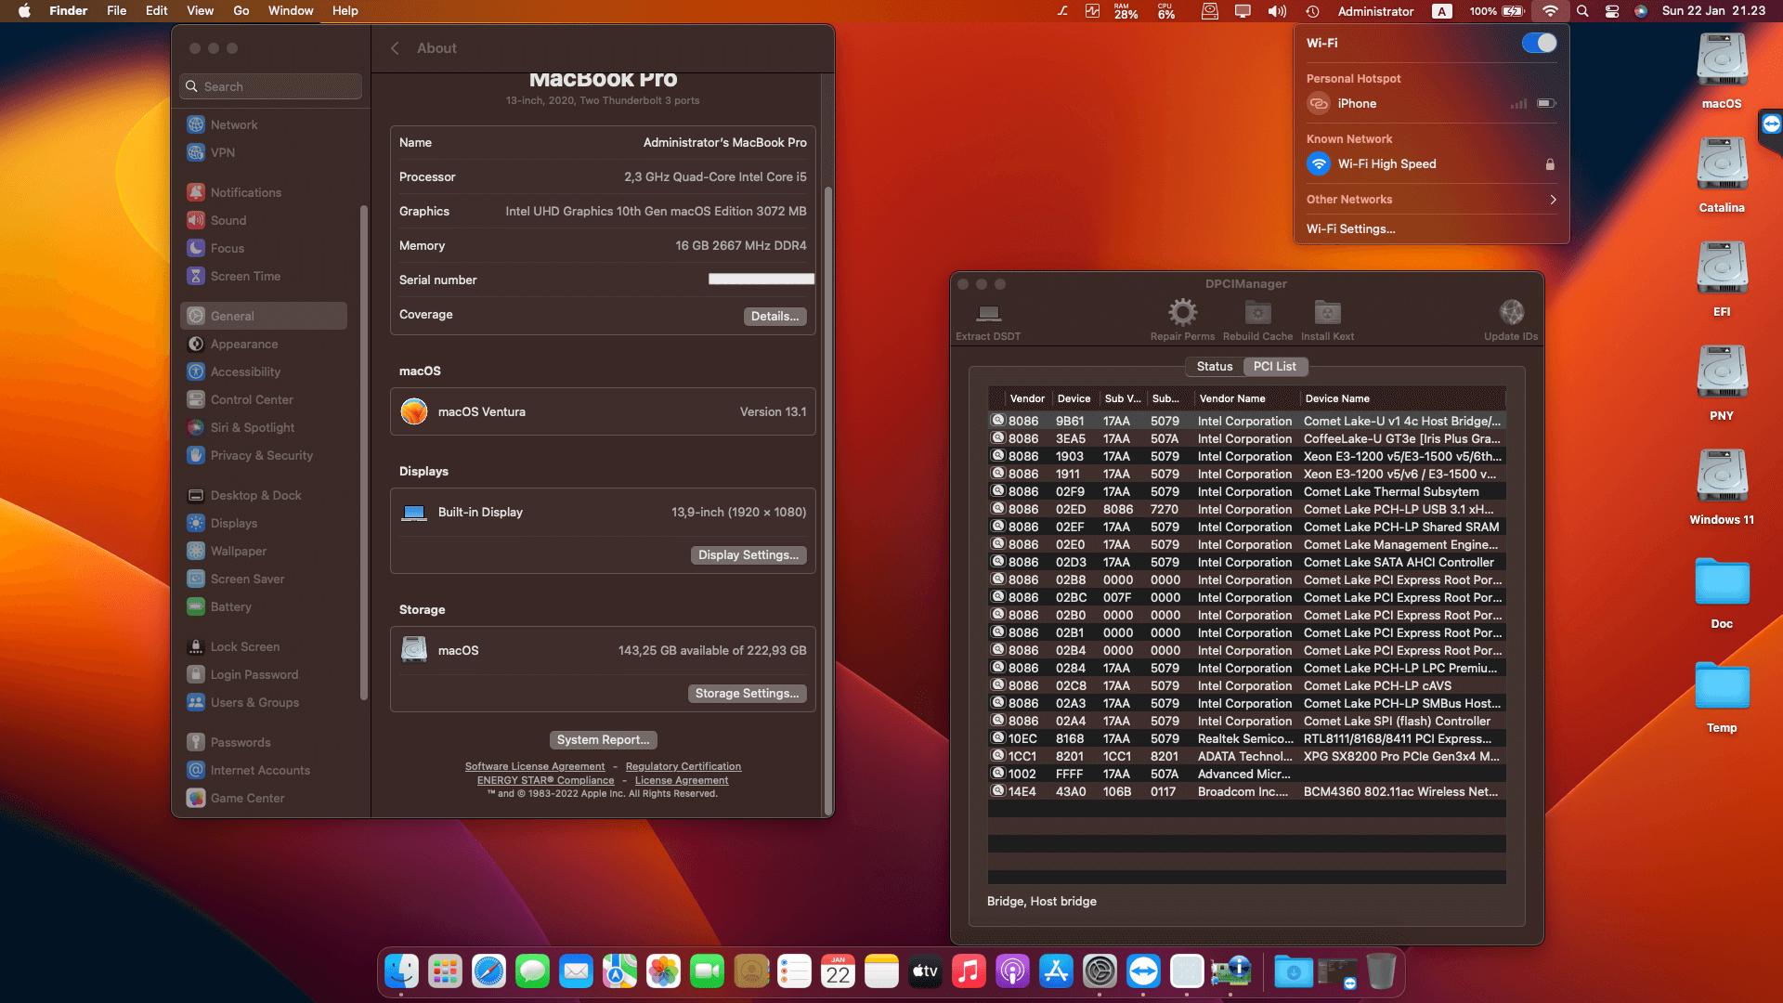The height and width of the screenshot is (1003, 1783).
Task: Open the Windows 11 drive on desktop
Action: pos(1722,487)
